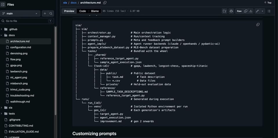Focus the Go to file input
This screenshot has width=278, height=138.
point(27,21)
